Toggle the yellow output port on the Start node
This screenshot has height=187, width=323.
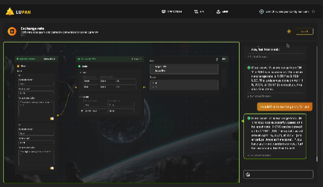click(58, 115)
